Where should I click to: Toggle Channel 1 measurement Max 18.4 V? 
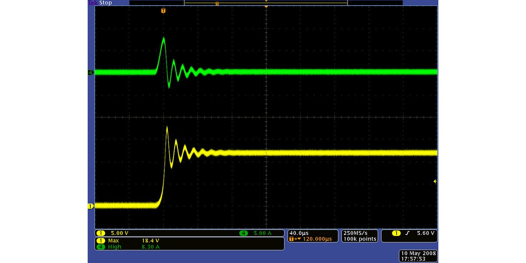[x=131, y=241]
